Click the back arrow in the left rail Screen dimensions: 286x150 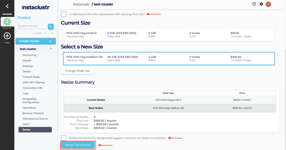coord(7,6)
